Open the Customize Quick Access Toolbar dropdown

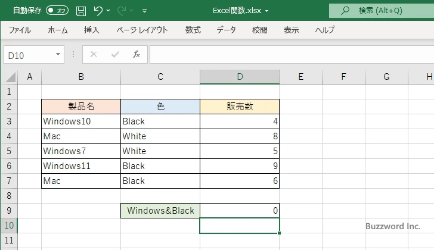point(144,11)
